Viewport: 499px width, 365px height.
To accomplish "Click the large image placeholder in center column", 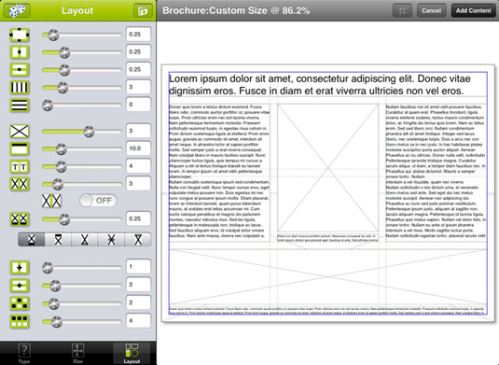I will point(327,168).
